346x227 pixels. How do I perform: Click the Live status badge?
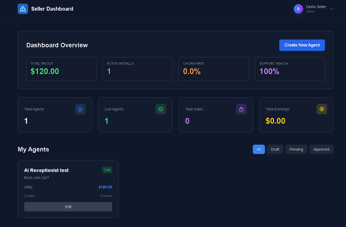pyautogui.click(x=107, y=170)
